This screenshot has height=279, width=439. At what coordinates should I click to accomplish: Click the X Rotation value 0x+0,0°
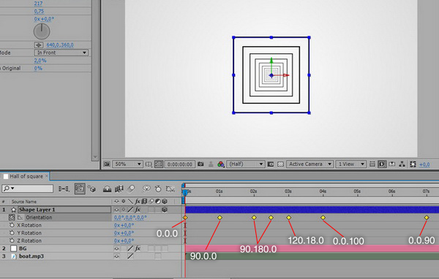(124, 226)
